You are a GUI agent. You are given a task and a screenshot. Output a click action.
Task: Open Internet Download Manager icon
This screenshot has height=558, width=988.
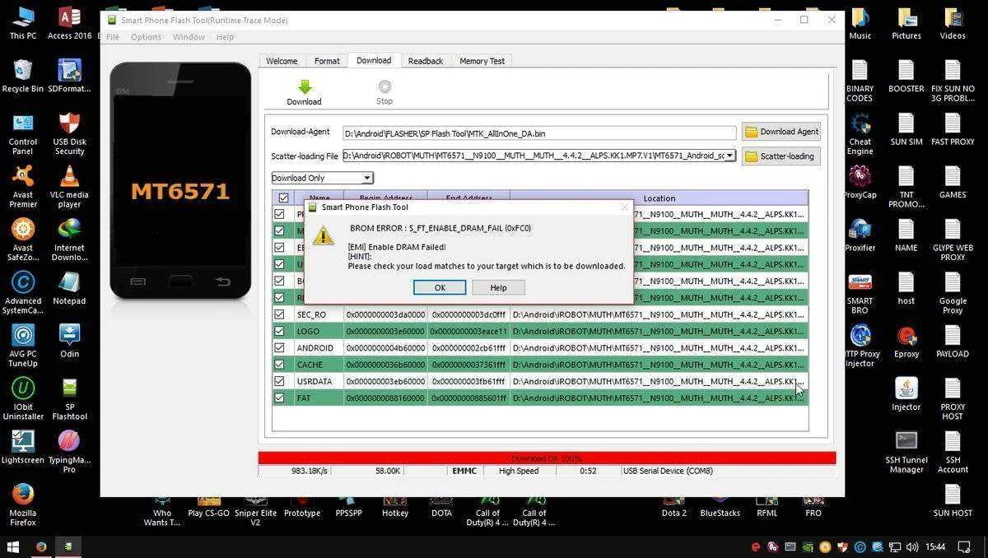70,240
